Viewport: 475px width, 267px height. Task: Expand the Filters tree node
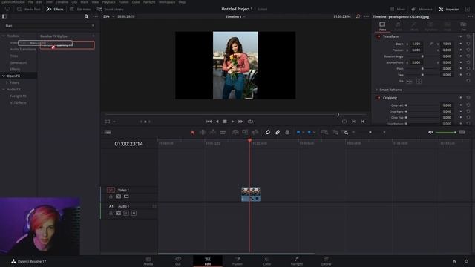(x=7, y=82)
